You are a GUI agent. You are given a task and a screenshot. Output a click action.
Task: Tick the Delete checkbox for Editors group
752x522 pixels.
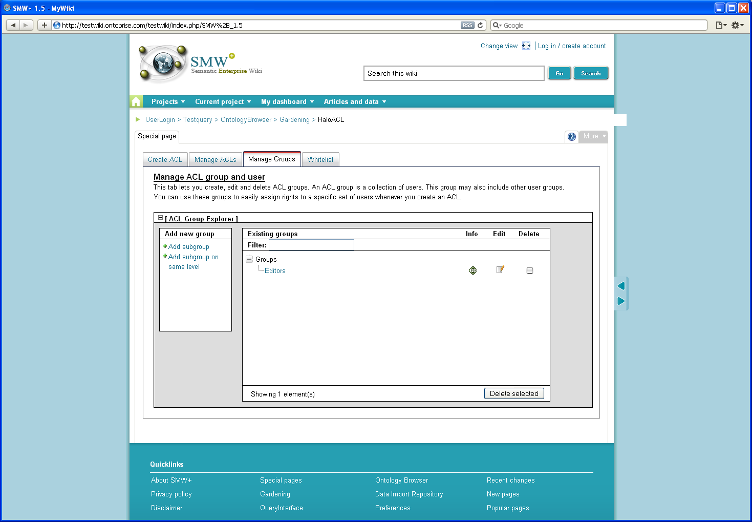530,270
